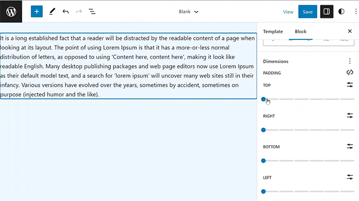Toggle the block inserter plus button
The width and height of the screenshot is (359, 201).
tap(36, 12)
